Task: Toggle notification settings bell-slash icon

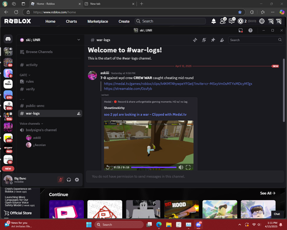Action: (204, 40)
